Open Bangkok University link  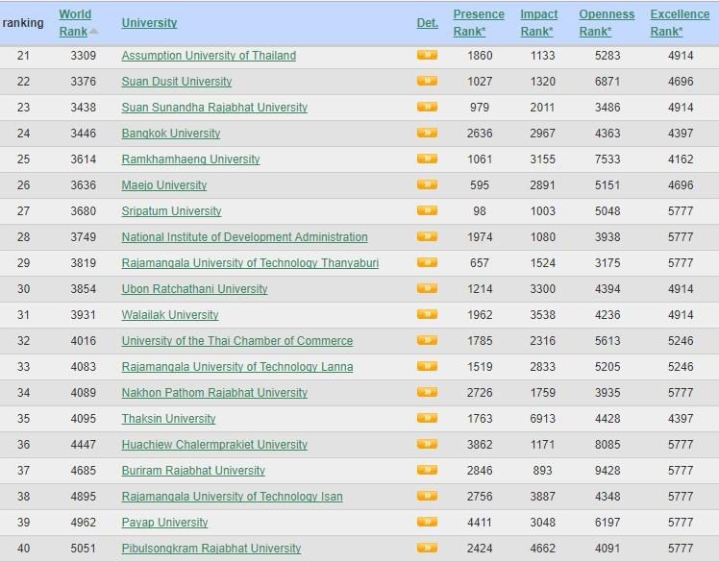(x=170, y=134)
